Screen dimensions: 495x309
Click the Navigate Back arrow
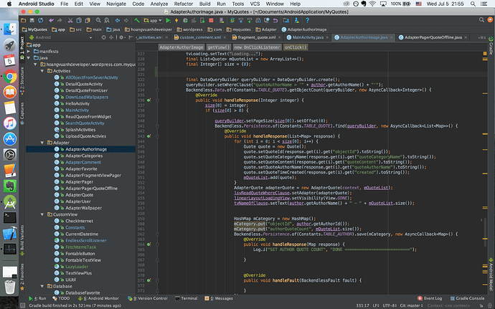[118, 20]
